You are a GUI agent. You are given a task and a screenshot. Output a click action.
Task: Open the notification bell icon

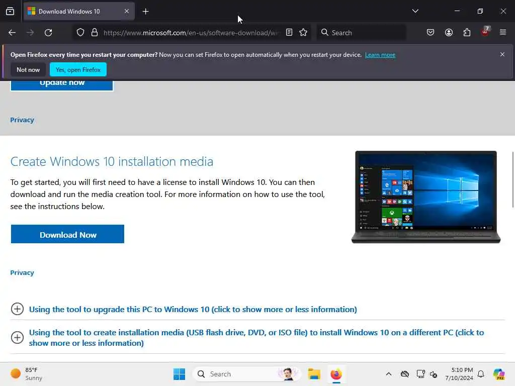481,374
